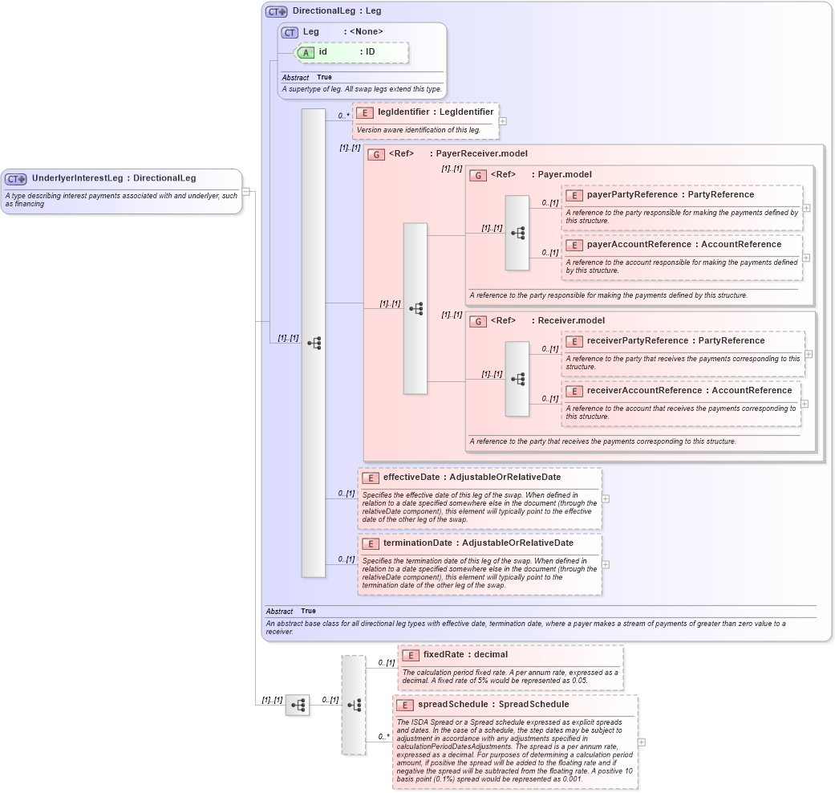This screenshot has height=793, width=835.
Task: Click the CT badge of UnderlyerInterestLeg
Action: 15,178
